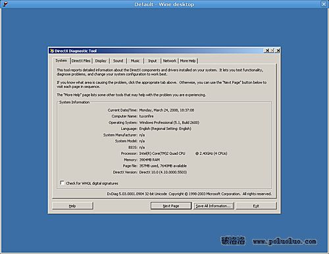The height and width of the screenshot is (254, 329).
Task: Click the Help button
Action: 72,206
